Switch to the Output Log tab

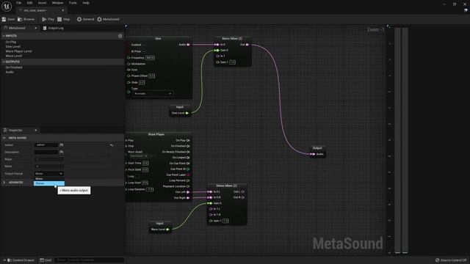[x=54, y=28]
